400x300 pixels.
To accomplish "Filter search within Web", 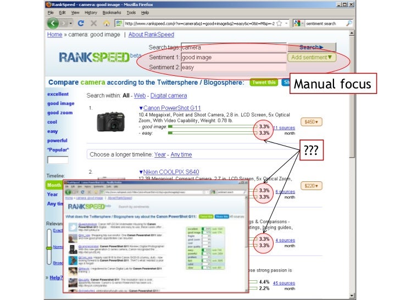I will (x=140, y=96).
